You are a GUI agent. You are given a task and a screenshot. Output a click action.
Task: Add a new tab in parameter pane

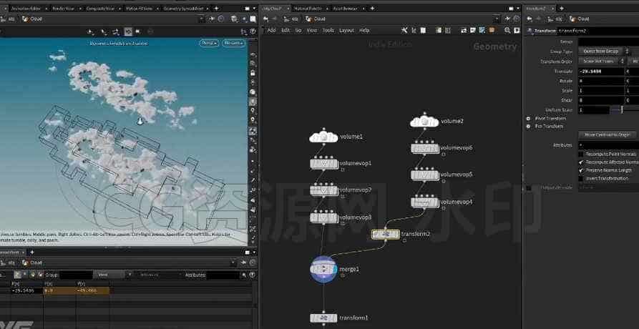coord(561,8)
